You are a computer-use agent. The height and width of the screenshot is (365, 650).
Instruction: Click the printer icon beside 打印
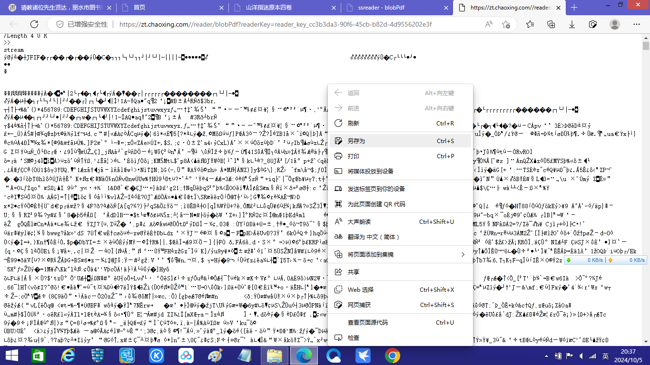tap(338, 156)
